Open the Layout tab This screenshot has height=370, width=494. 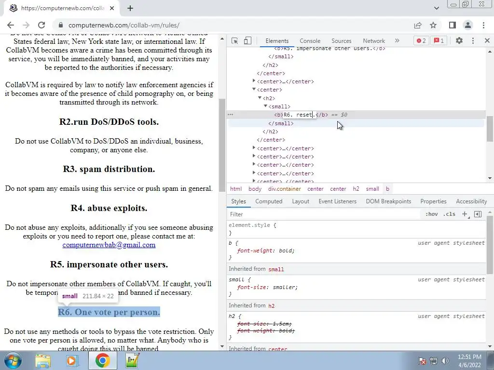pyautogui.click(x=301, y=201)
